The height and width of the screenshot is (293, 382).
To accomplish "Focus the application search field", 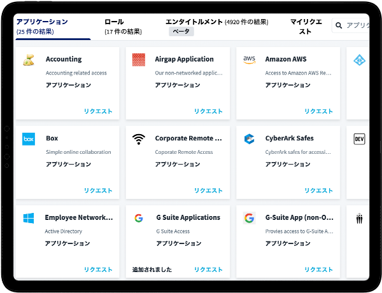I will pos(351,25).
